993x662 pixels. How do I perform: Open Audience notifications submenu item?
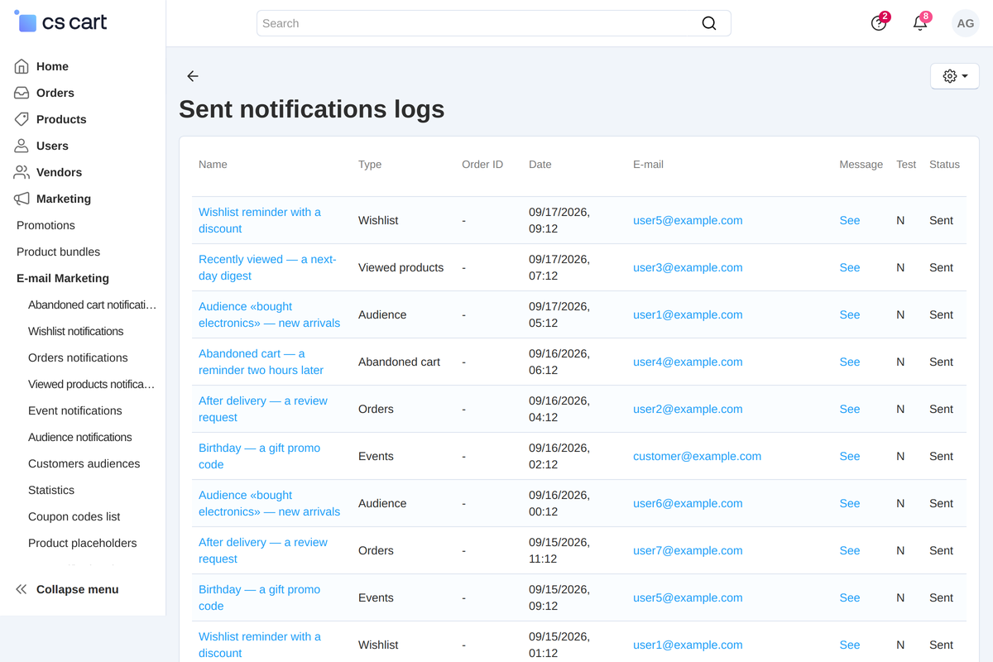[79, 437]
